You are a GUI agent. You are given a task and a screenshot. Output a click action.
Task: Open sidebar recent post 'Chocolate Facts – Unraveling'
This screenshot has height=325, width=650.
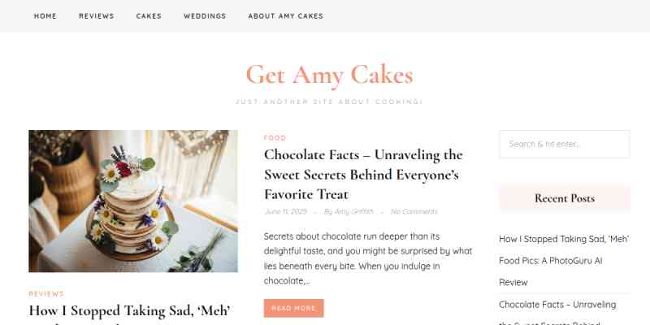(x=558, y=305)
